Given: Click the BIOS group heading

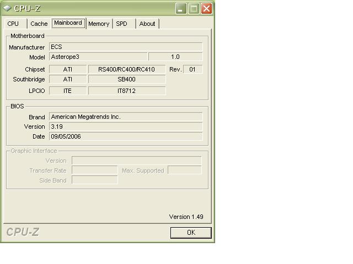Looking at the screenshot, I should (x=17, y=106).
